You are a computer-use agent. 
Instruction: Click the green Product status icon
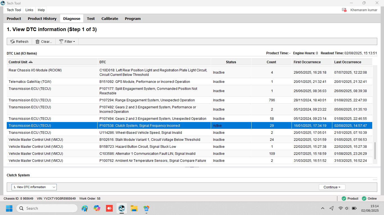[x=344, y=198]
